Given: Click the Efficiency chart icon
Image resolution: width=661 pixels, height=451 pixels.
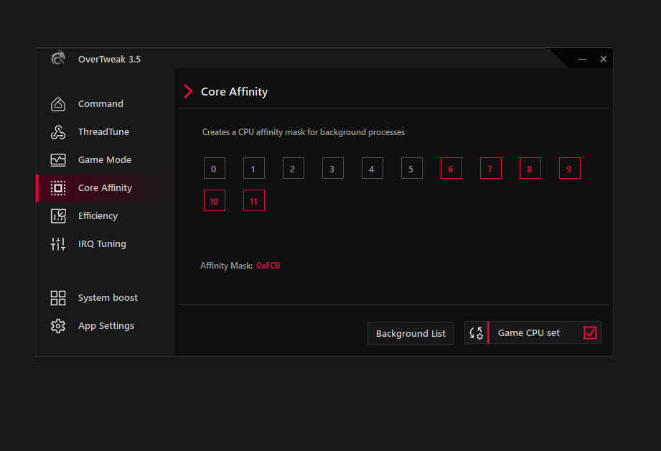Looking at the screenshot, I should coord(58,216).
